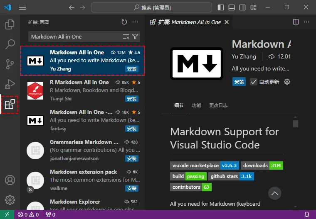Viewport: 316px width, 219px height.
Task: Click the Tianyi Shi publisher name
Action: click(61, 99)
